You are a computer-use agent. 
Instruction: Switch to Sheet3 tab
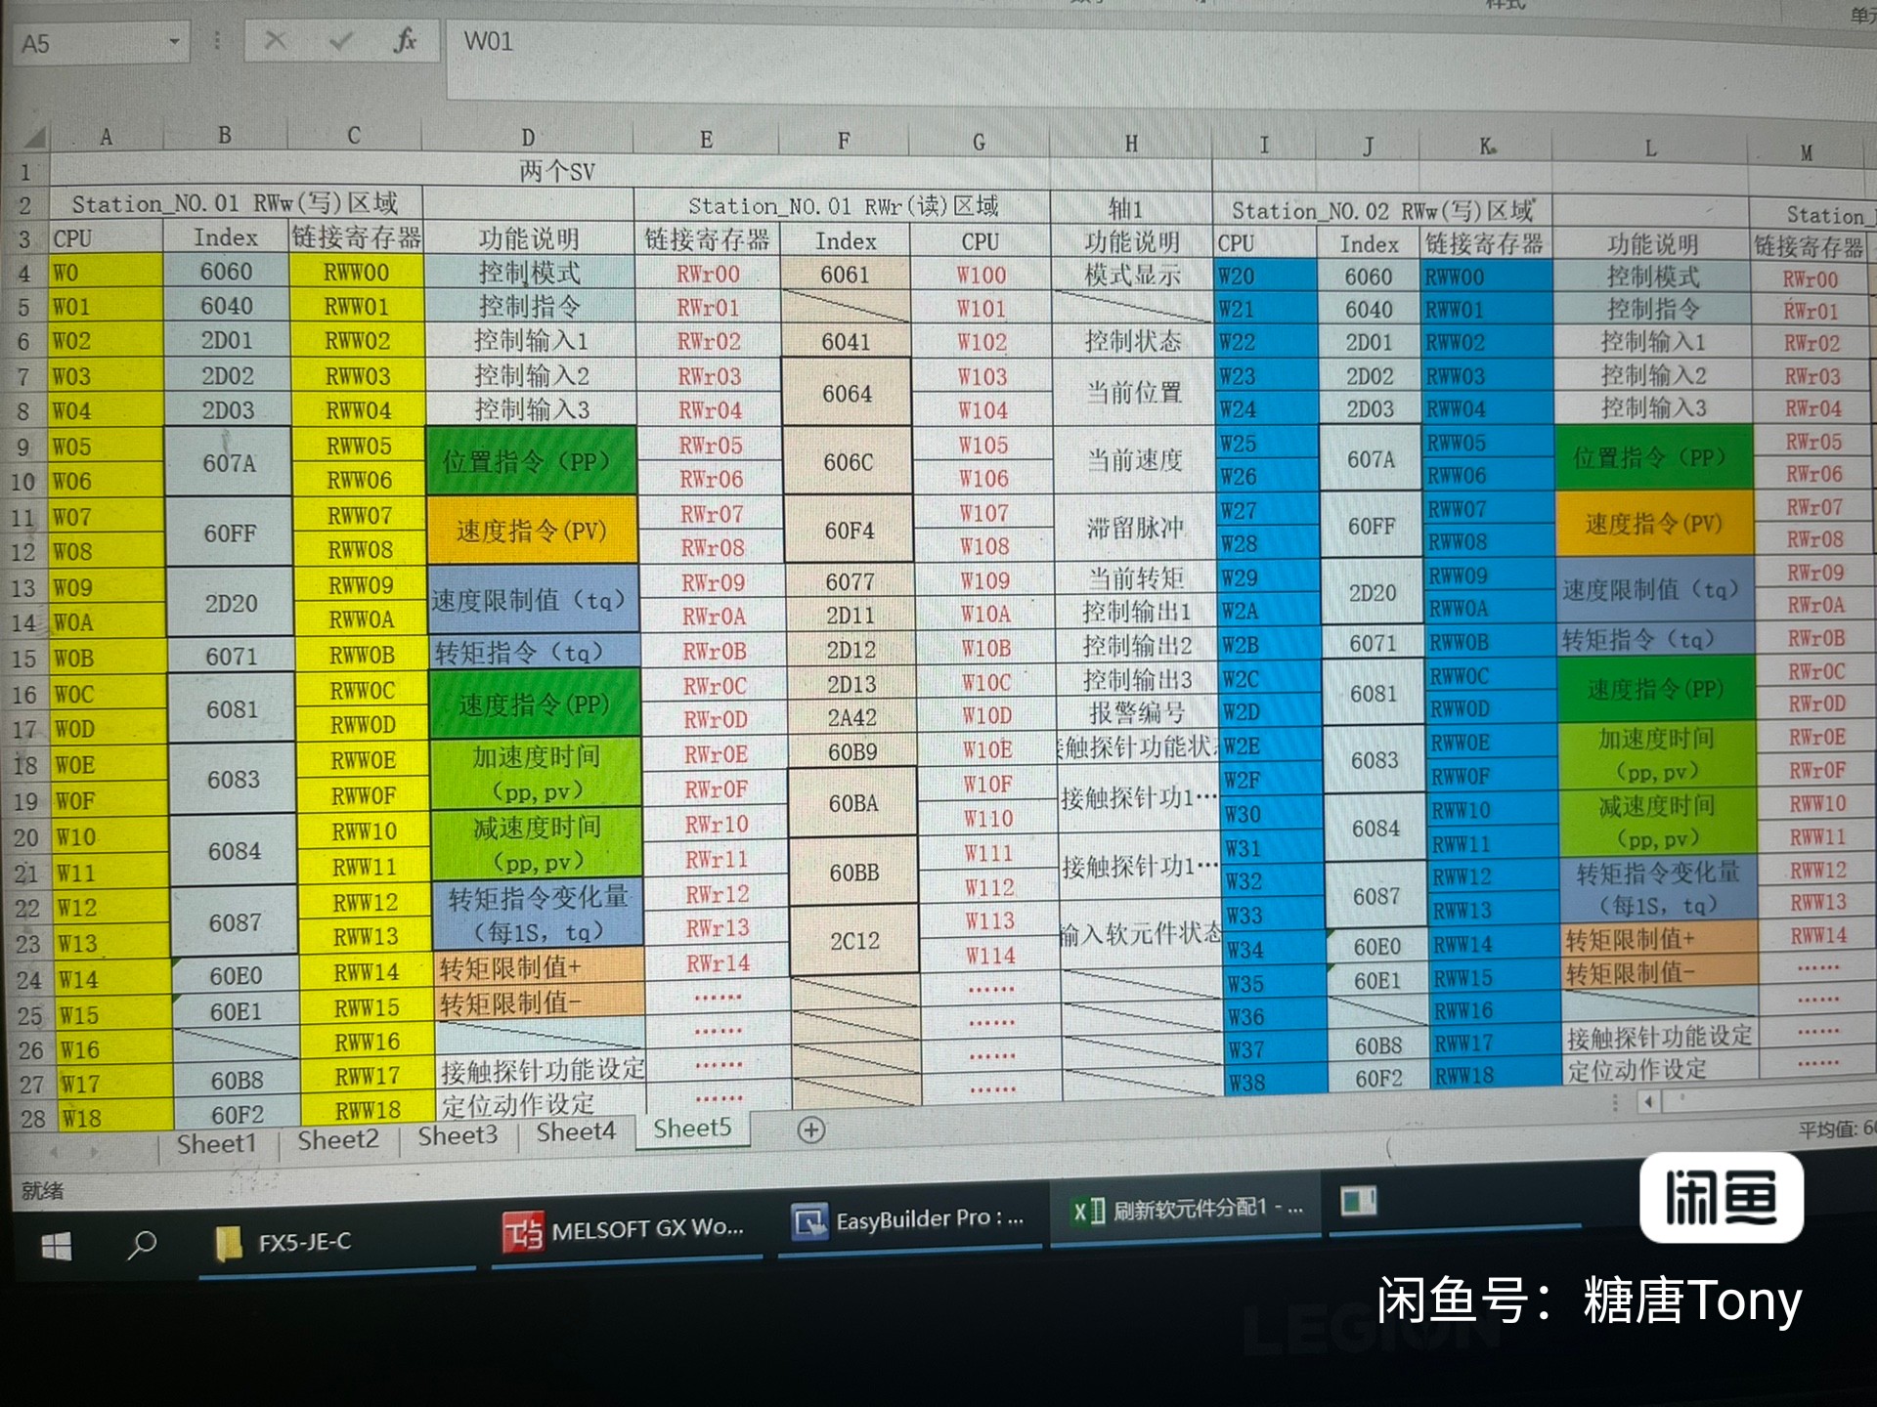(x=458, y=1135)
